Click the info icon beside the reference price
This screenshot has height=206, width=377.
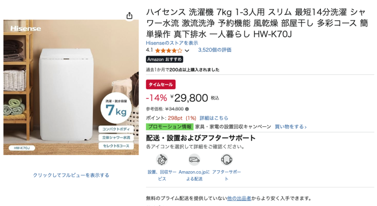point(187,109)
